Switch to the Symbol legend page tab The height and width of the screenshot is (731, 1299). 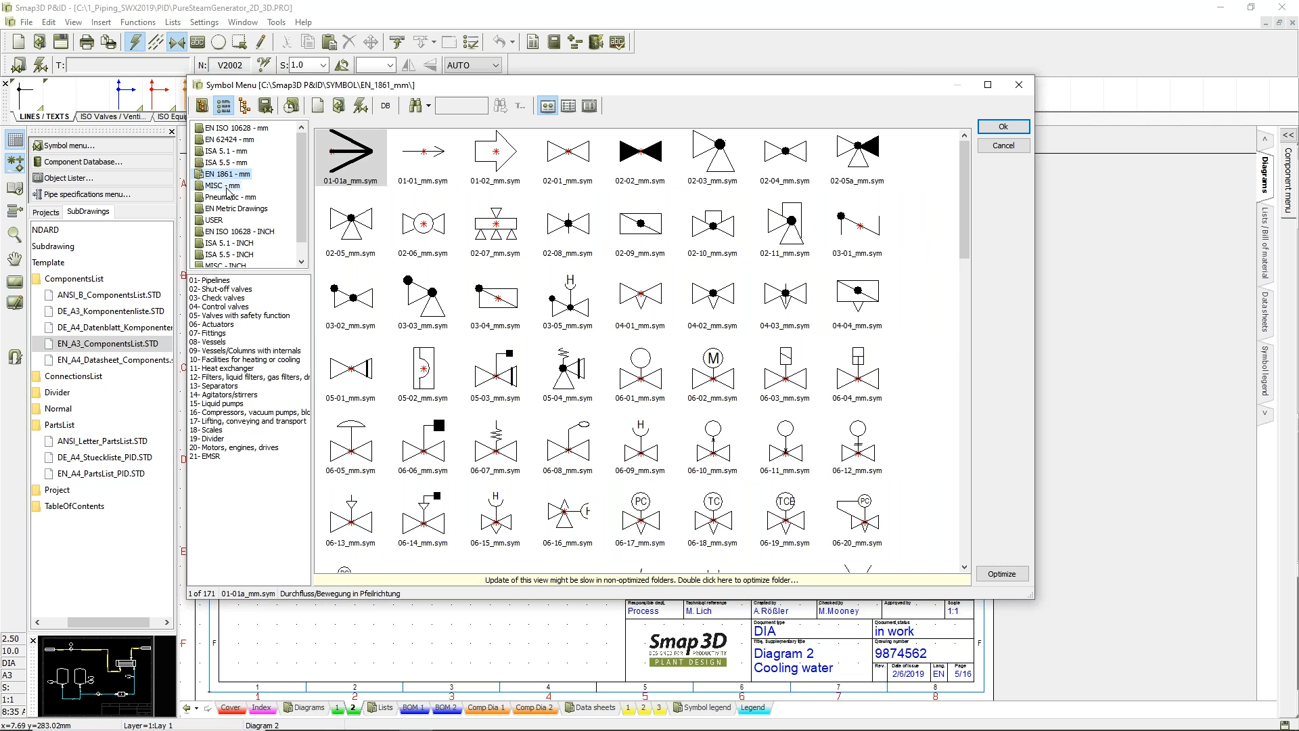click(702, 707)
